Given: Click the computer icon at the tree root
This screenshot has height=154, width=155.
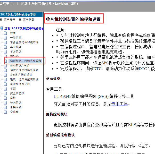Looking at the screenshot, I should pyautogui.click(x=2, y=28).
